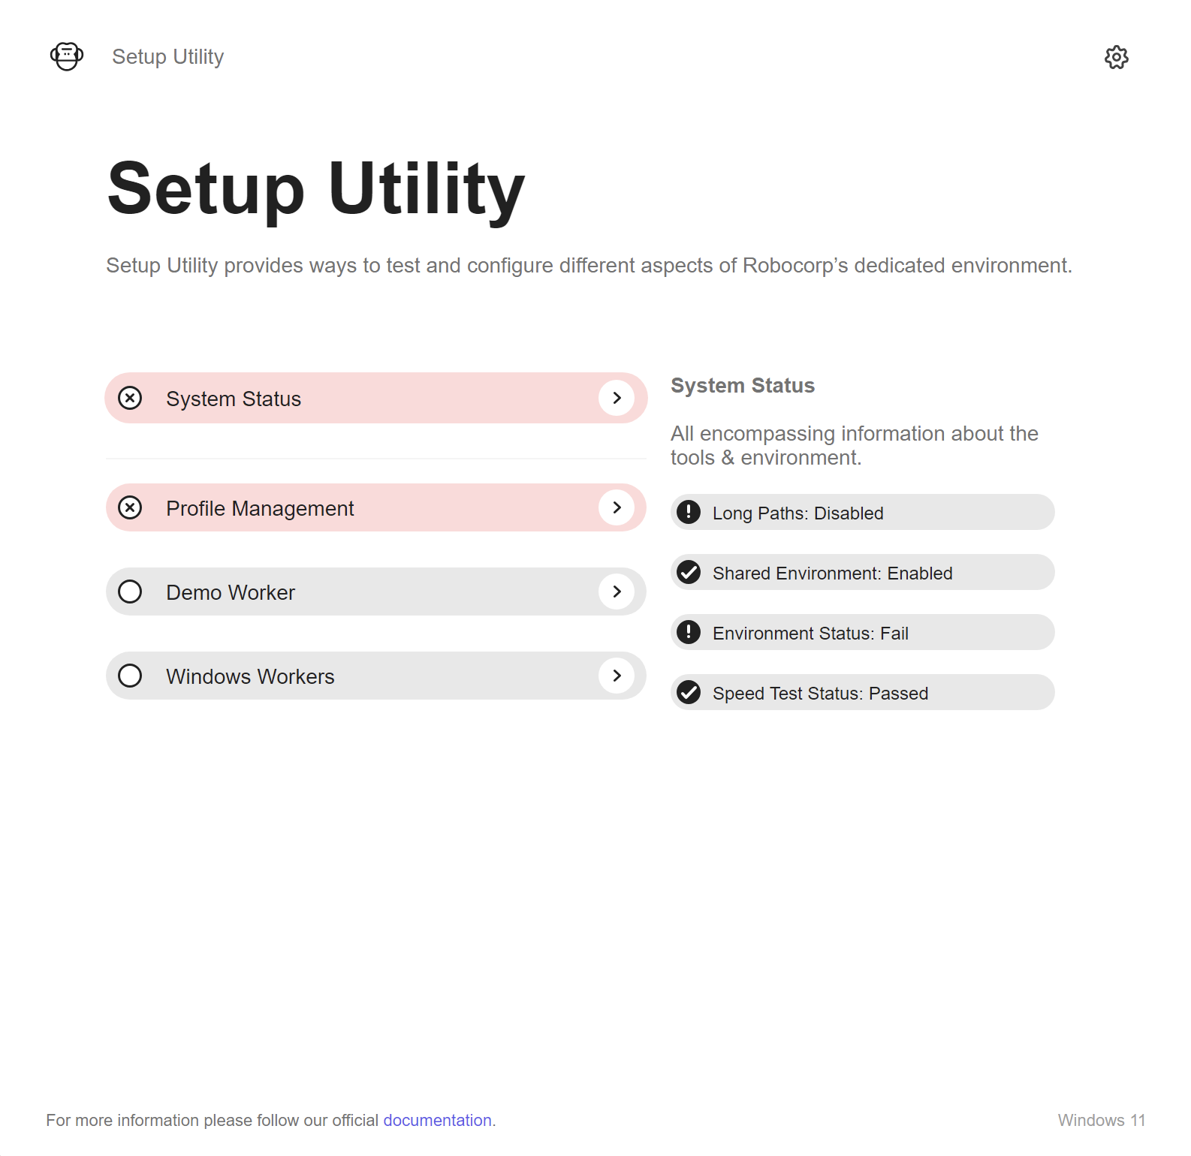Screen dimensions: 1191x1156
Task: Click the Profile Management error X icon
Action: pyautogui.click(x=130, y=507)
